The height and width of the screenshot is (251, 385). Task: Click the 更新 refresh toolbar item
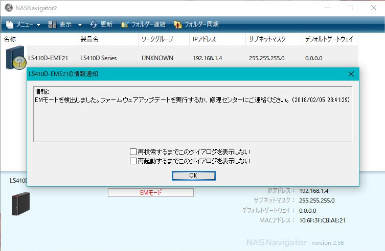tap(101, 24)
